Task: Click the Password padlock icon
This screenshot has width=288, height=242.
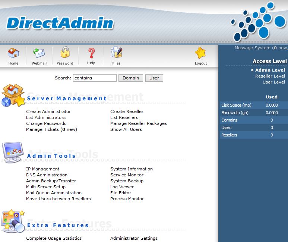Action: click(65, 52)
